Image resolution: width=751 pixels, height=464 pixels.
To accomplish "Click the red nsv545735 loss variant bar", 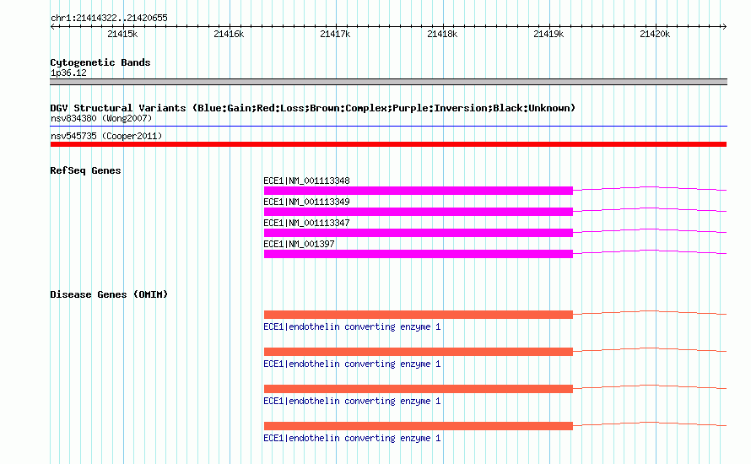I will click(x=388, y=144).
